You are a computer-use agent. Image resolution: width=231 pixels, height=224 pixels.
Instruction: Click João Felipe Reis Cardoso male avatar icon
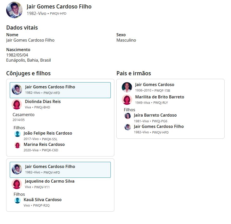click(17, 134)
